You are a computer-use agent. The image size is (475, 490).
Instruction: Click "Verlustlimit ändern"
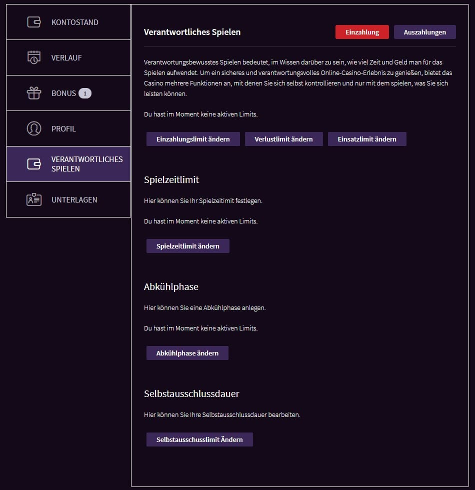tap(283, 139)
